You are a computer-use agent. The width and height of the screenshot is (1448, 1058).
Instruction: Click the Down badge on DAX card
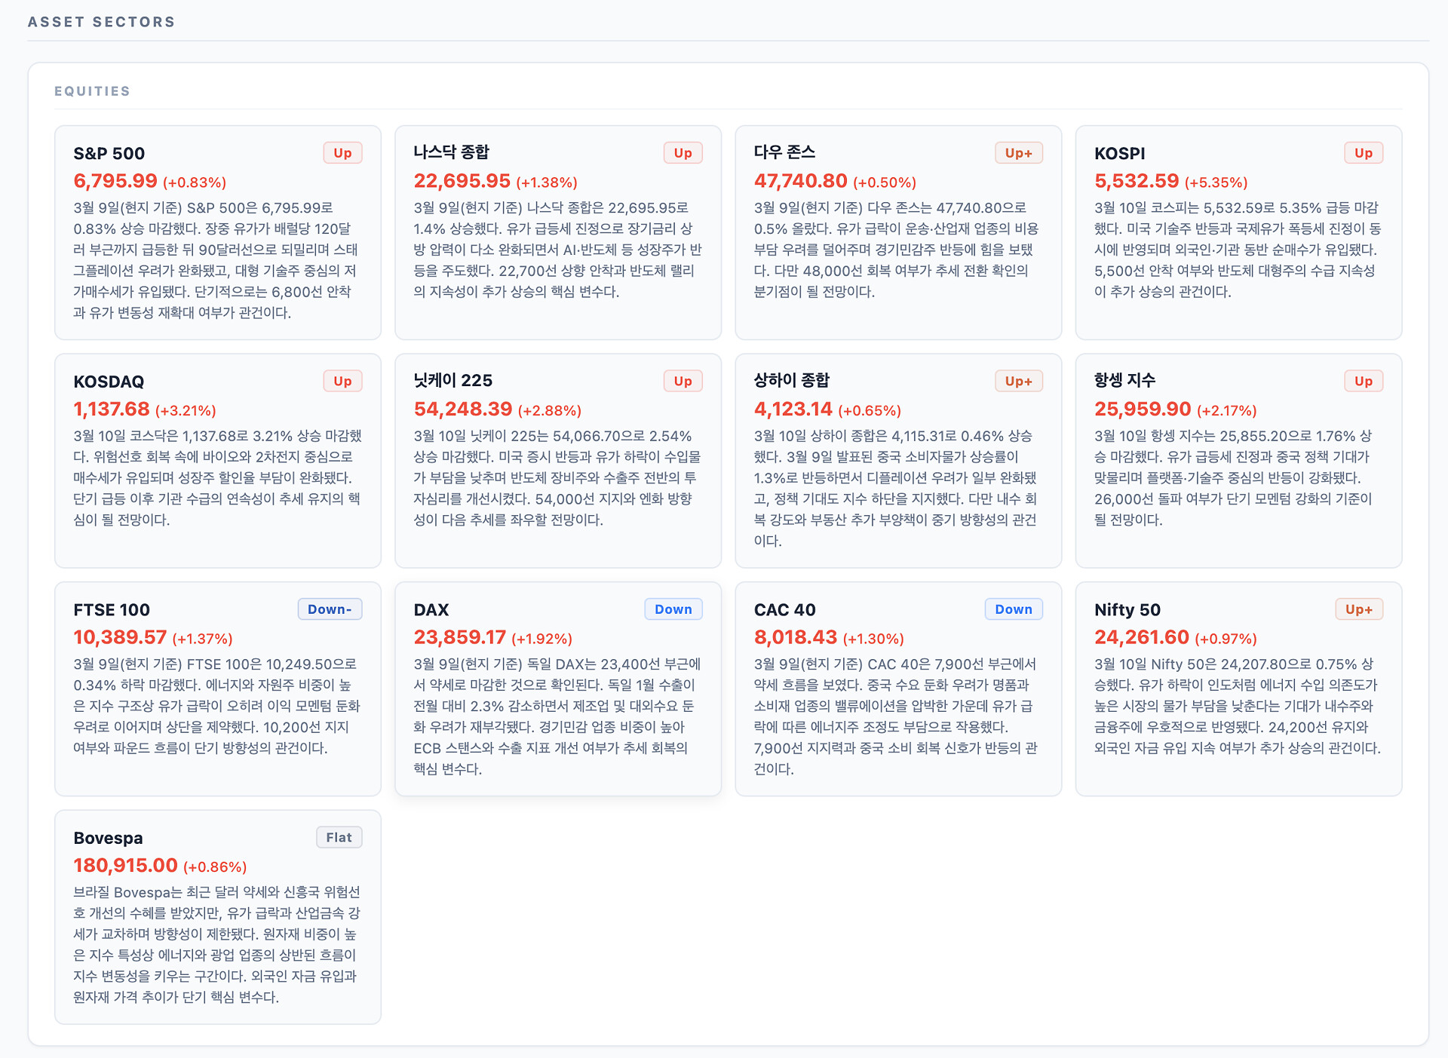673,609
